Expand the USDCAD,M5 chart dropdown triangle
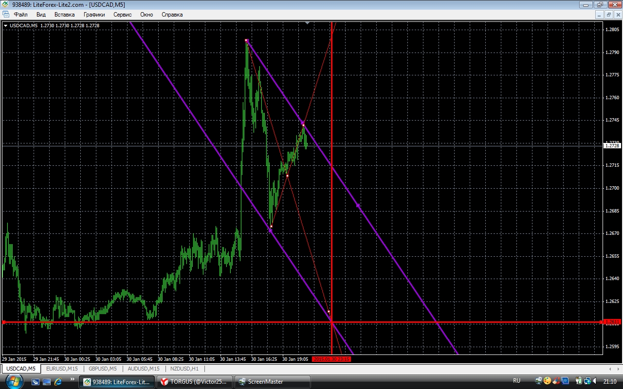Screen dimensions: 623x389 (5, 25)
